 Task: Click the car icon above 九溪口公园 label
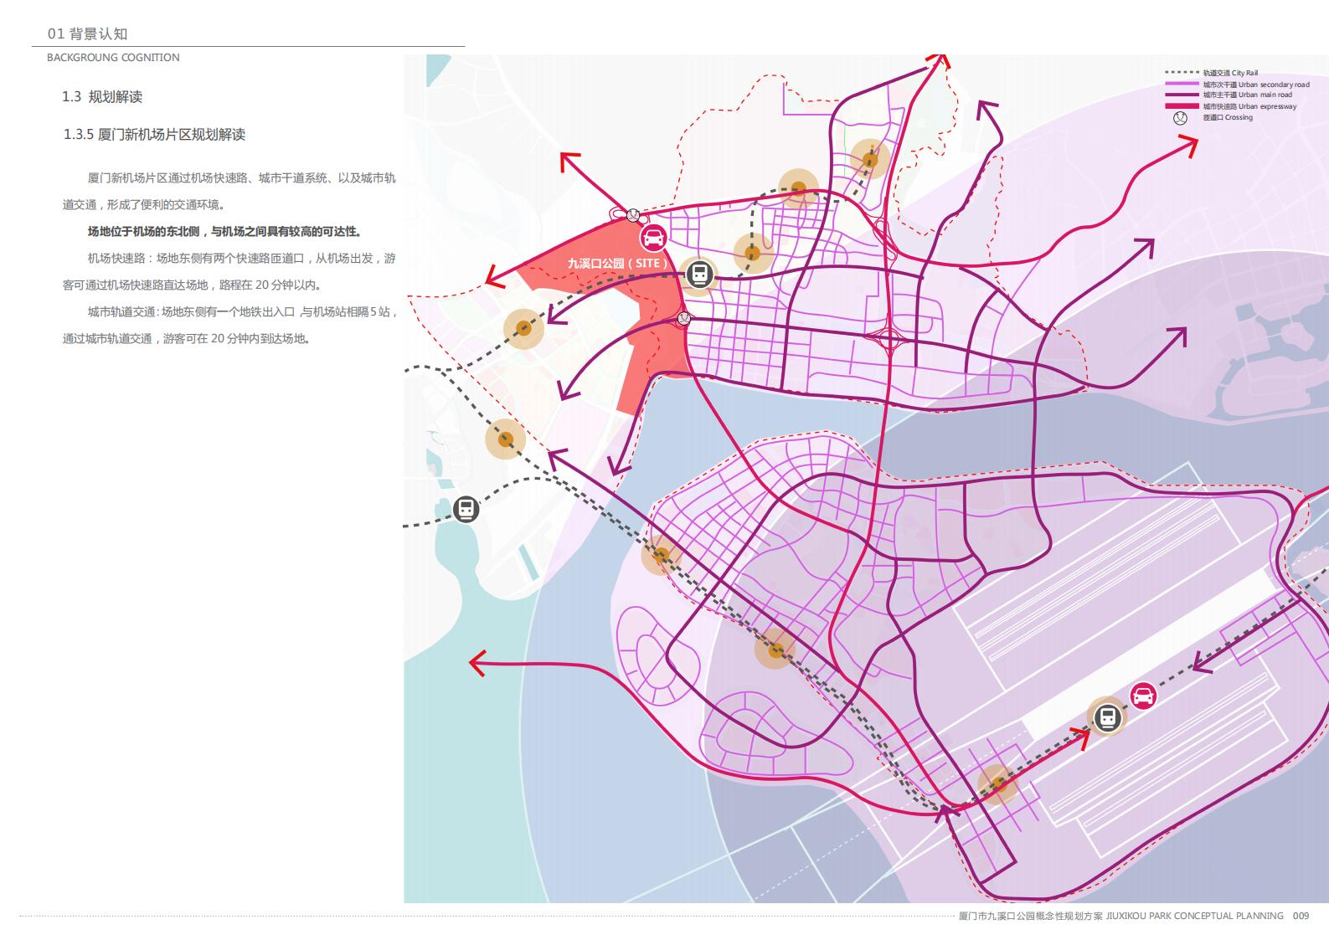coord(653,238)
